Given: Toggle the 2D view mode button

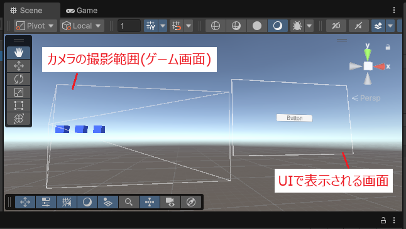Looking at the screenshot, I should [x=336, y=26].
